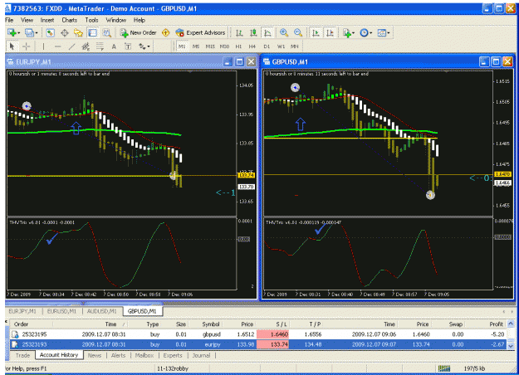Click the zoom in magnifier icon
Image resolution: width=519 pixels, height=375 pixels.
284,32
